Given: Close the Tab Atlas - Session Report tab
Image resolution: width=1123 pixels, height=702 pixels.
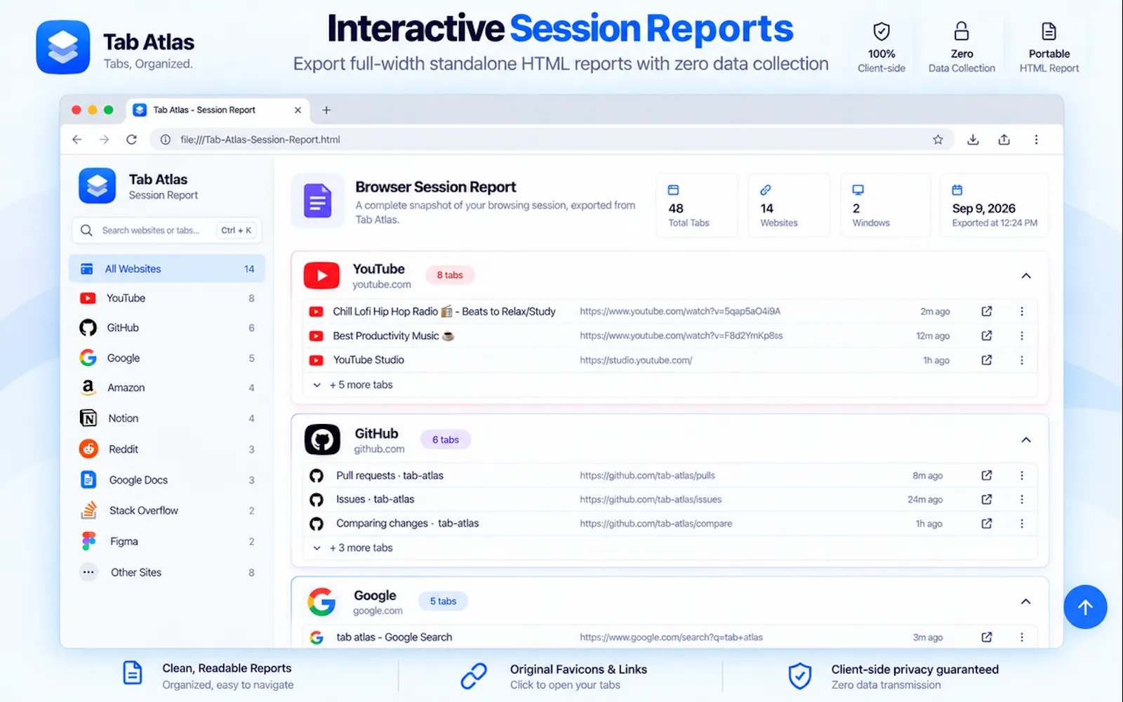Looking at the screenshot, I should [x=298, y=110].
